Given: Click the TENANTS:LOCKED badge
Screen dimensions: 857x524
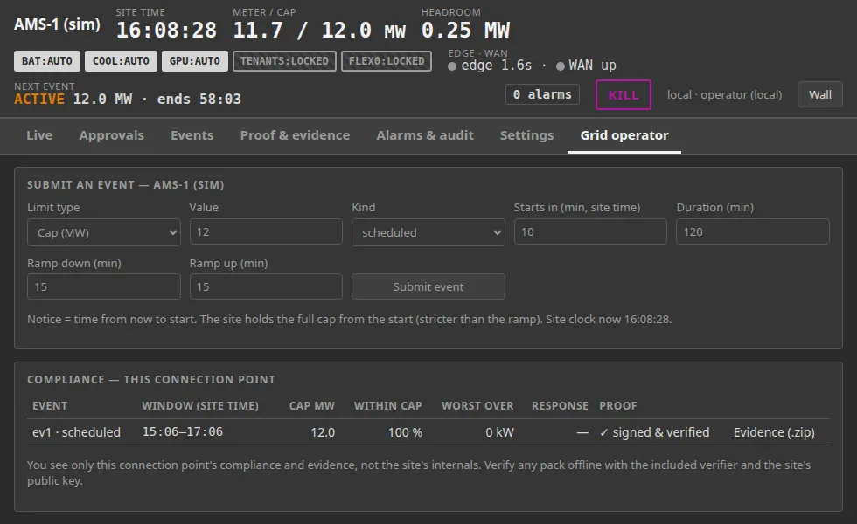Looking at the screenshot, I should [x=284, y=61].
